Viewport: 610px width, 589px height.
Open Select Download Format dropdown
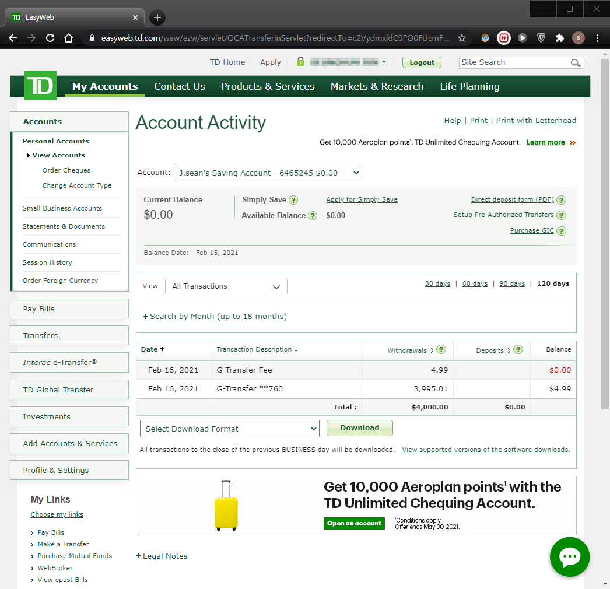(230, 429)
